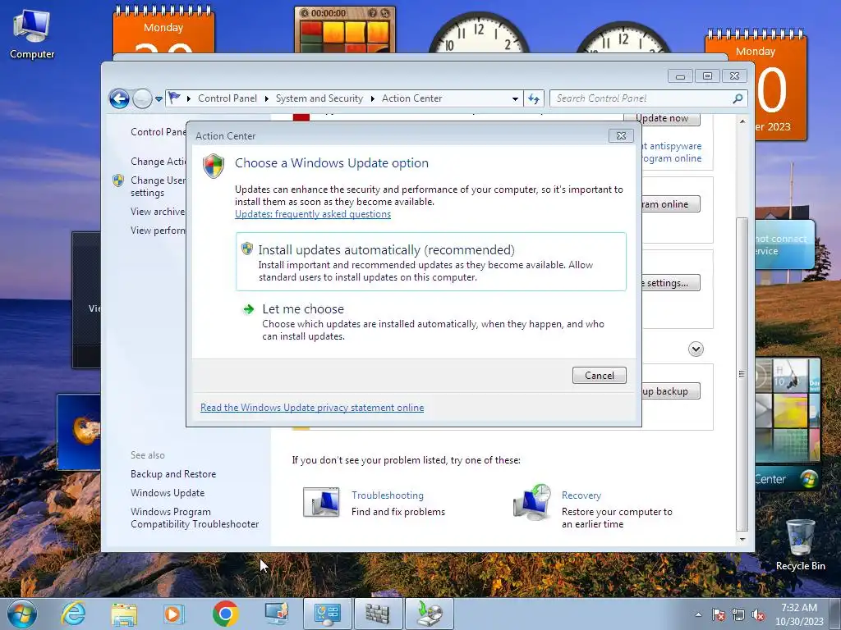This screenshot has width=841, height=630.
Task: Click the settings... button behind dialog
Action: pos(671,283)
